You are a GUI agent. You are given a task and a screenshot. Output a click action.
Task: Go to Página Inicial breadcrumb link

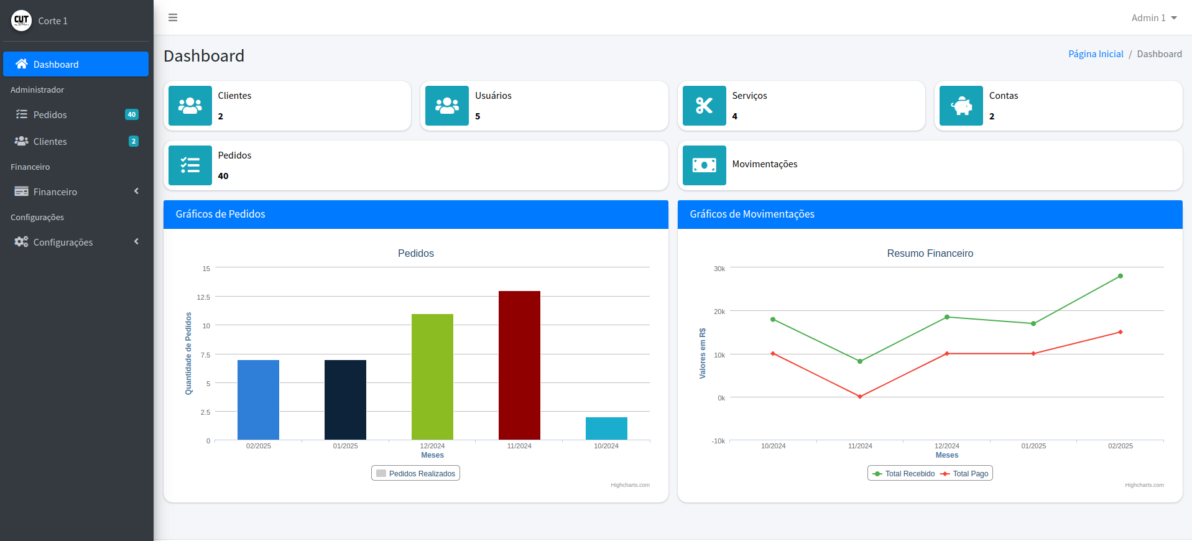click(x=1096, y=54)
